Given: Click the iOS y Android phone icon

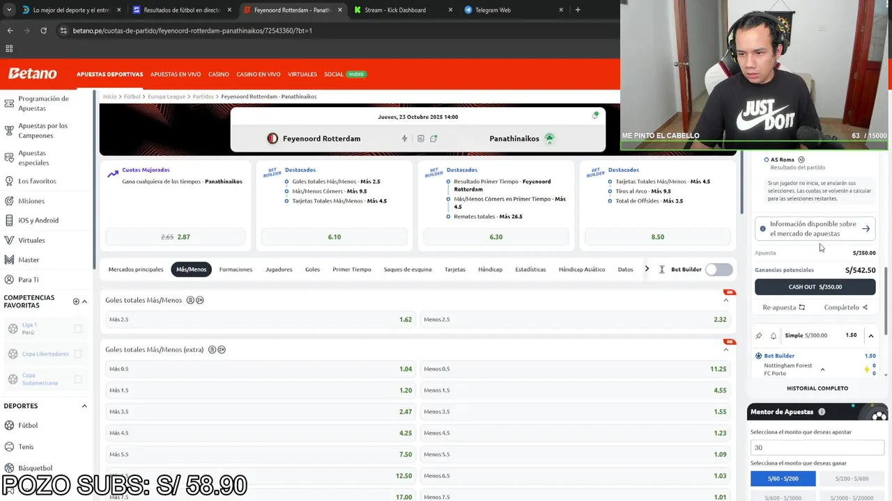Looking at the screenshot, I should [9, 221].
